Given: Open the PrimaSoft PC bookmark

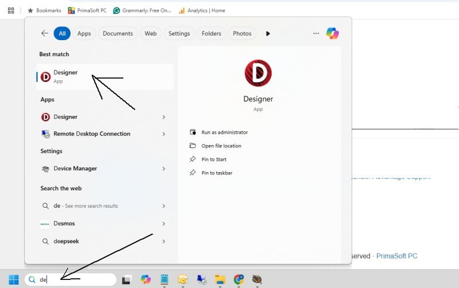Looking at the screenshot, I should 87,10.
